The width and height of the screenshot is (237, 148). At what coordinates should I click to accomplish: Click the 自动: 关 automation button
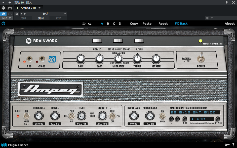(x=7, y=18)
